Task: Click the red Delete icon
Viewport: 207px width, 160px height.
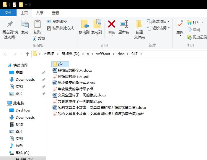Action: coord(112,24)
